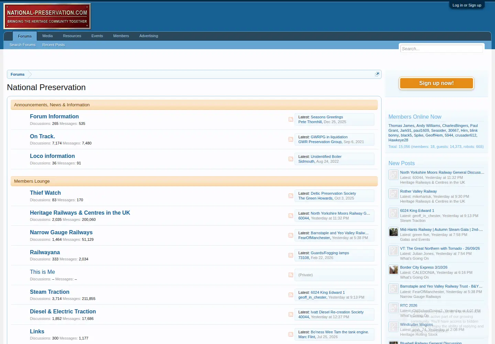Click Log in or Sign up
This screenshot has height=344, width=495.
[x=467, y=5]
